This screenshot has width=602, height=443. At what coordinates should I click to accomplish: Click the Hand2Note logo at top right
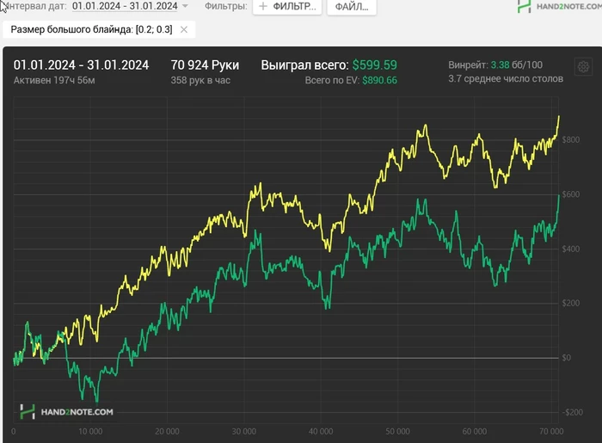tap(559, 6)
